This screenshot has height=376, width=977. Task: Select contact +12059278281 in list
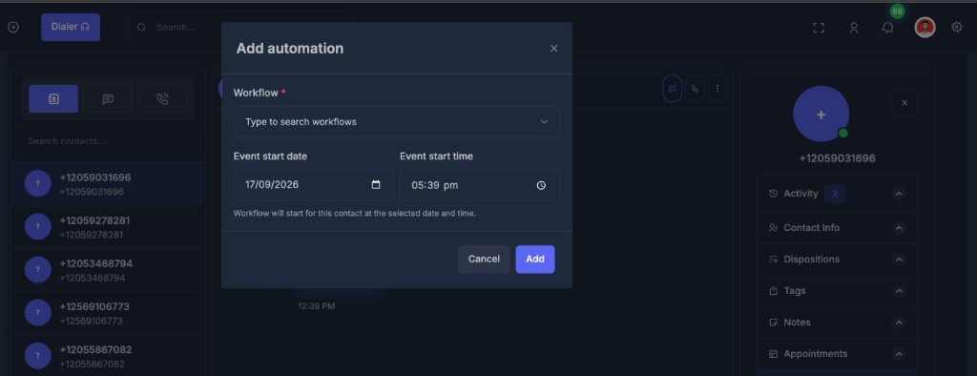coord(107,227)
